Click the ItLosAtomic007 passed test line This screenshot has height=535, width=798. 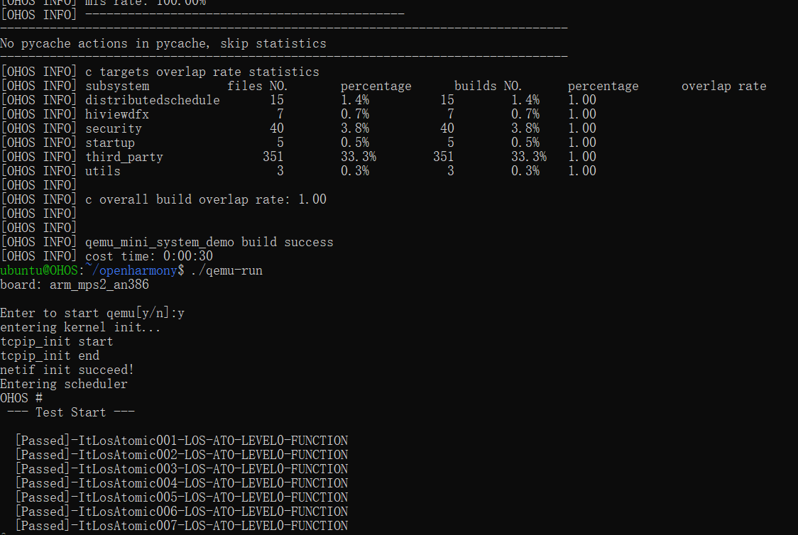(x=182, y=526)
